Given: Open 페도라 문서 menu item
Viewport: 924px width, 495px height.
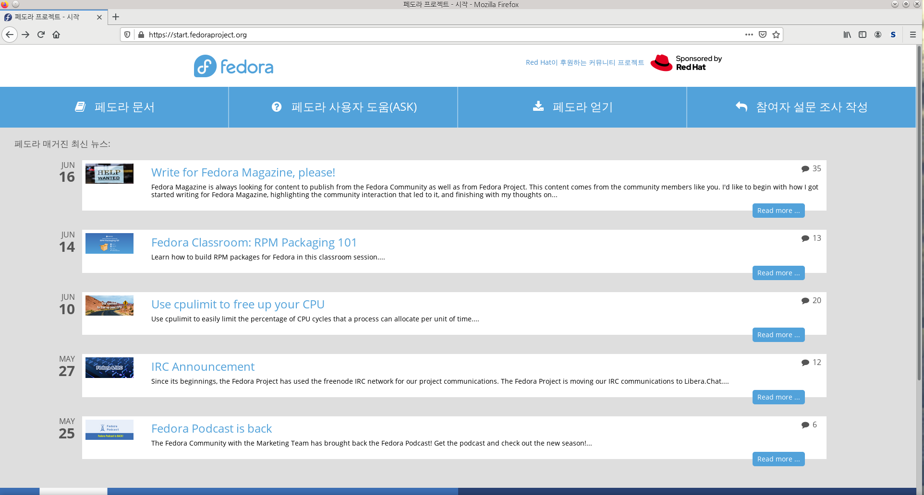Looking at the screenshot, I should (x=114, y=107).
